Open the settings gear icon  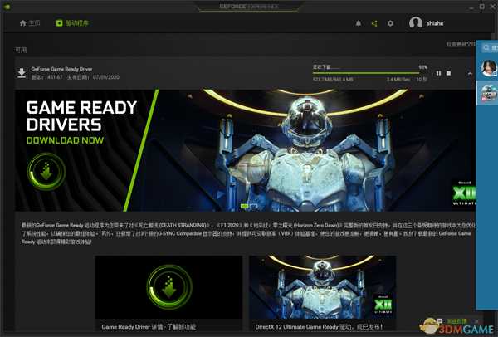tap(391, 23)
